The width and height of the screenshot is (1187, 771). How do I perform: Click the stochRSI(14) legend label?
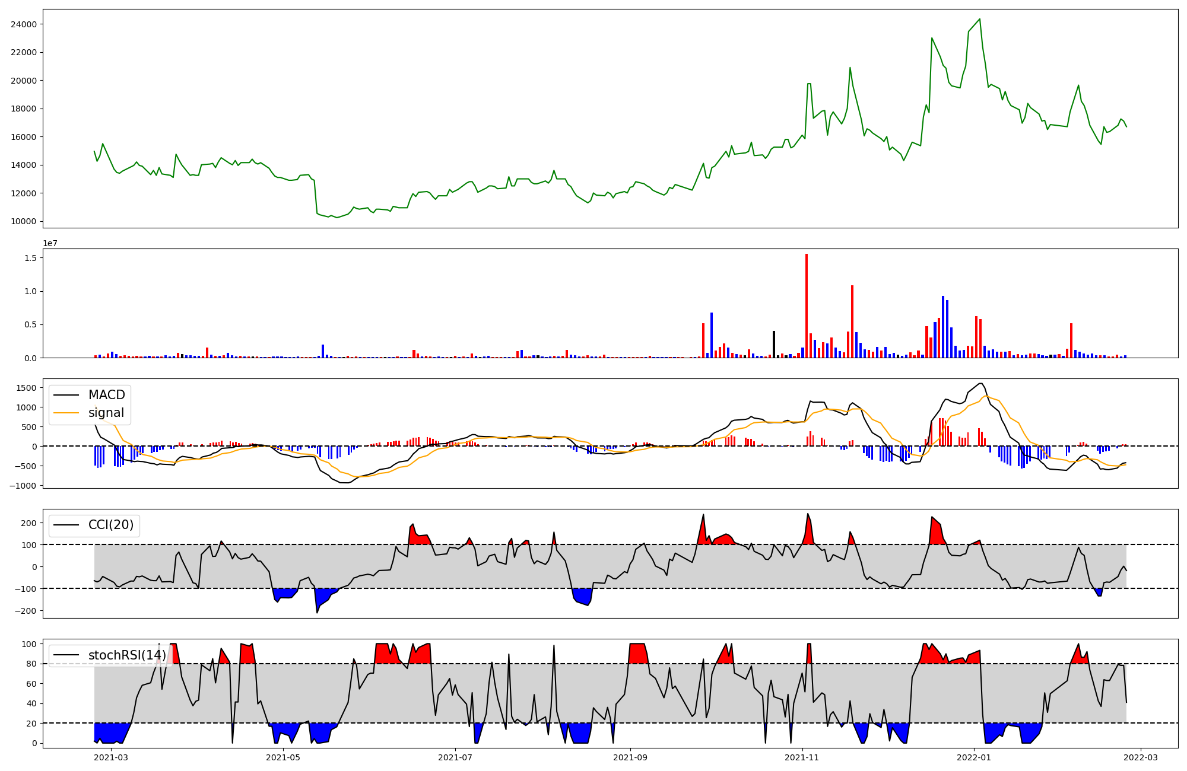(x=127, y=655)
